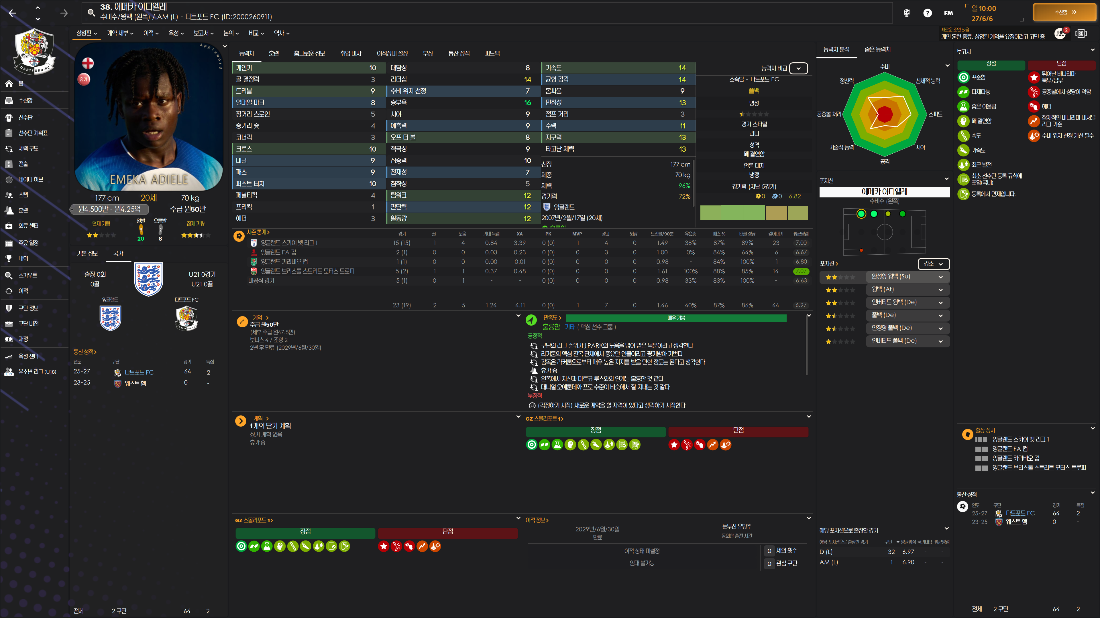Click the 매우 기쁨 satisfaction bar
Screen dimensions: 1100x618
[x=676, y=318]
